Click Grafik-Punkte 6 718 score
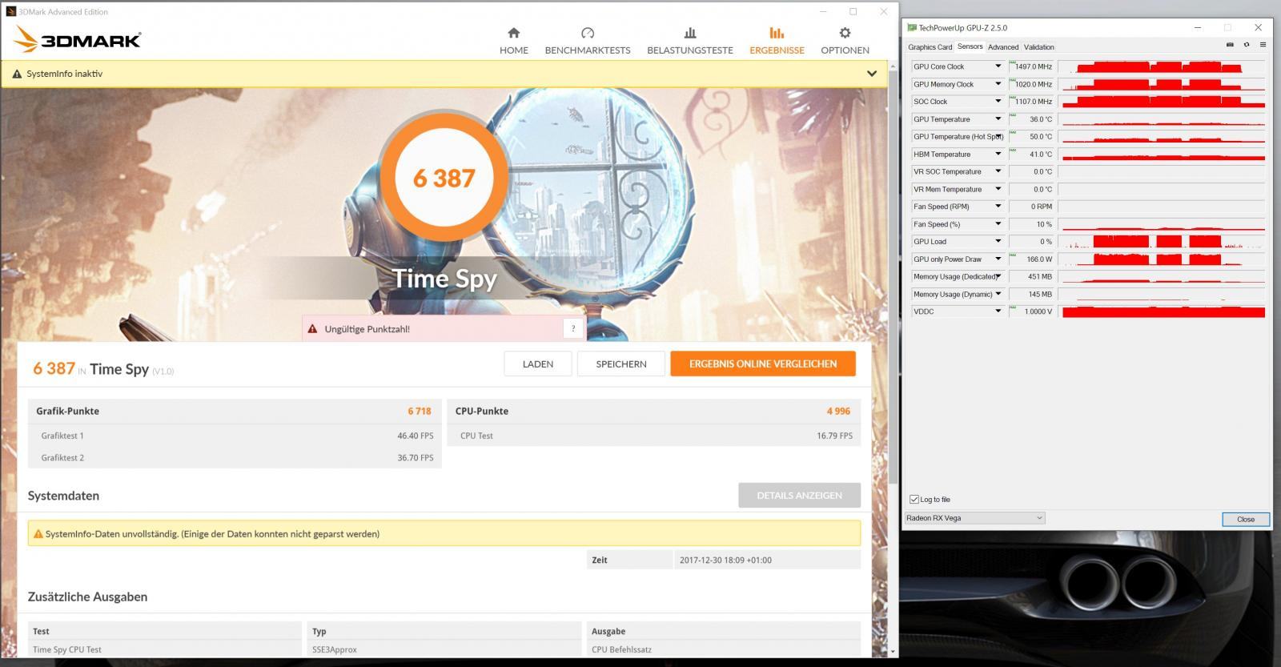 pos(420,411)
